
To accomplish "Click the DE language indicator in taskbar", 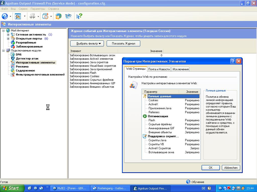I will point(203,188).
